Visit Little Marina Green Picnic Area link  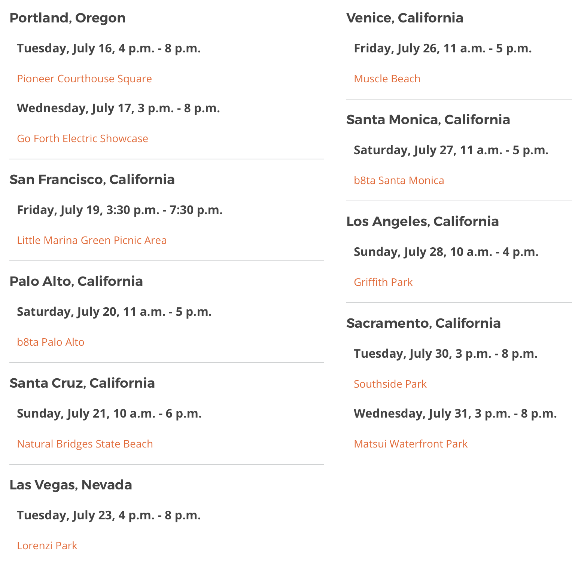point(92,241)
